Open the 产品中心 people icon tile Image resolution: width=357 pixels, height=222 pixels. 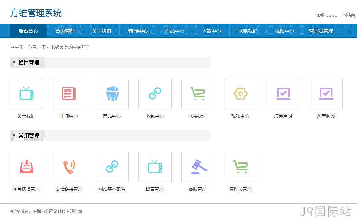pos(112,94)
